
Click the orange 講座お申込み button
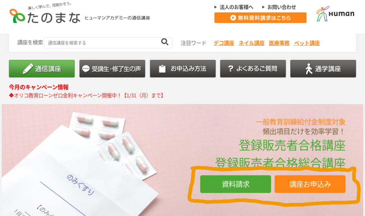tap(310, 184)
